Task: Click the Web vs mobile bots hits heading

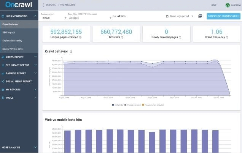Action: (x=64, y=120)
